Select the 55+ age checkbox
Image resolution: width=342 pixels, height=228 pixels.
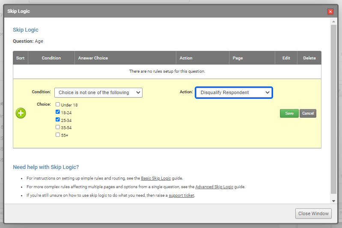tap(58, 135)
